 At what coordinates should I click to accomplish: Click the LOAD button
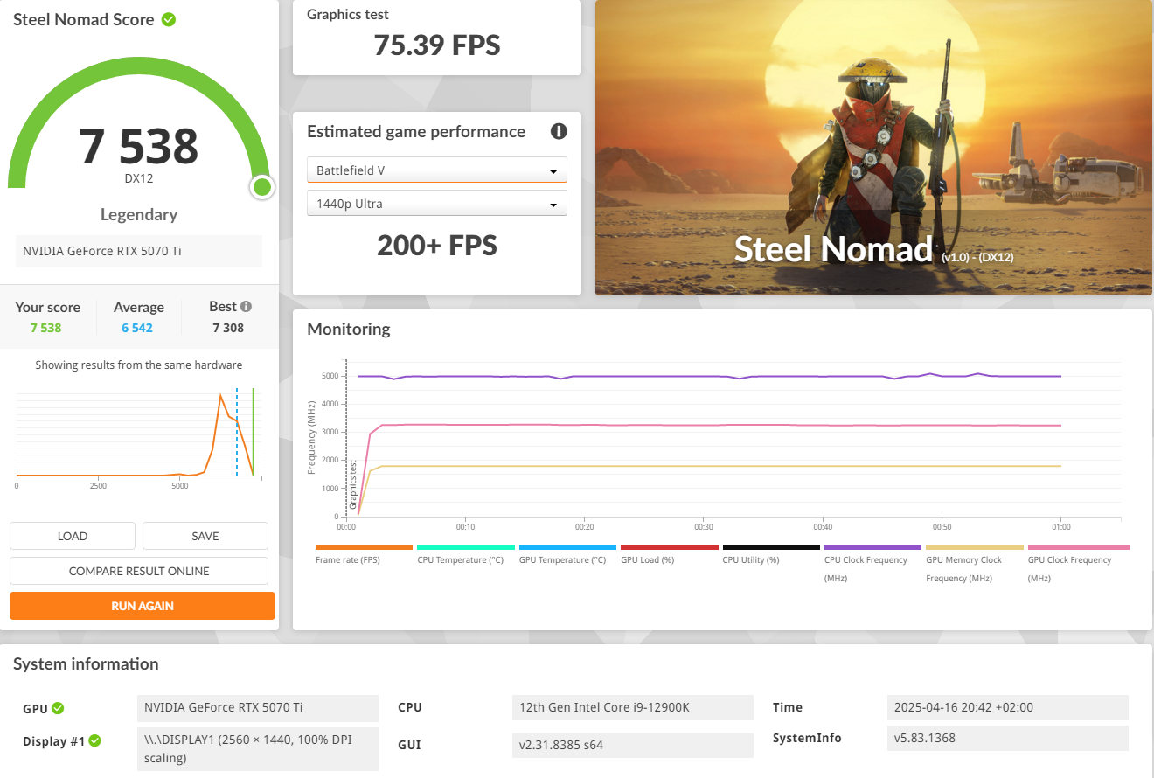73,536
